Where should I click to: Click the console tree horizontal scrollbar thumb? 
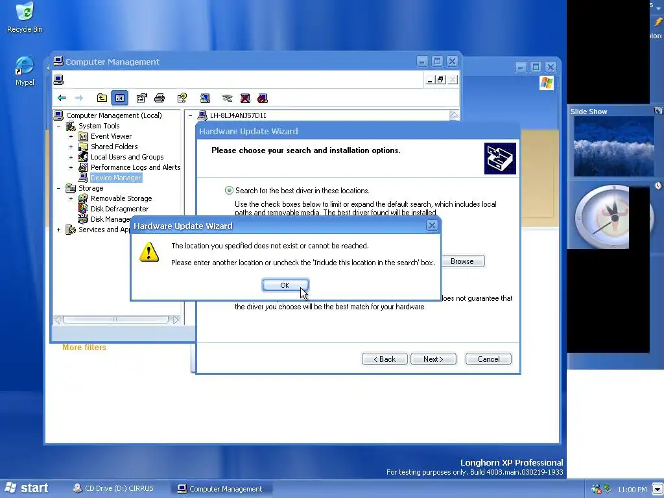[x=115, y=320]
